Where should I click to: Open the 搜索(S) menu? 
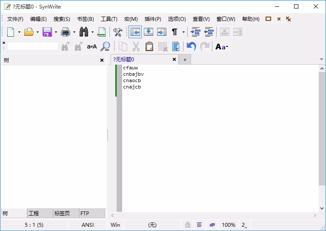62,19
